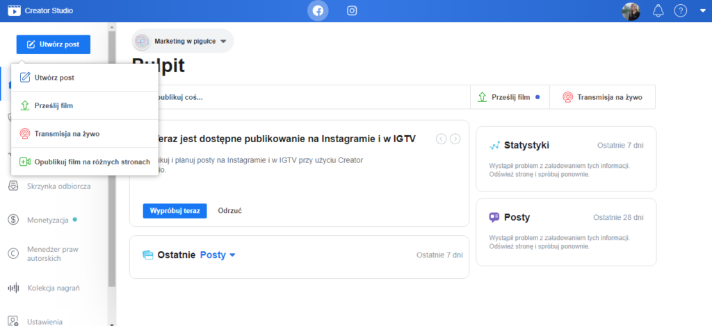The width and height of the screenshot is (712, 326).
Task: Open the notifications bell
Action: coord(658,11)
